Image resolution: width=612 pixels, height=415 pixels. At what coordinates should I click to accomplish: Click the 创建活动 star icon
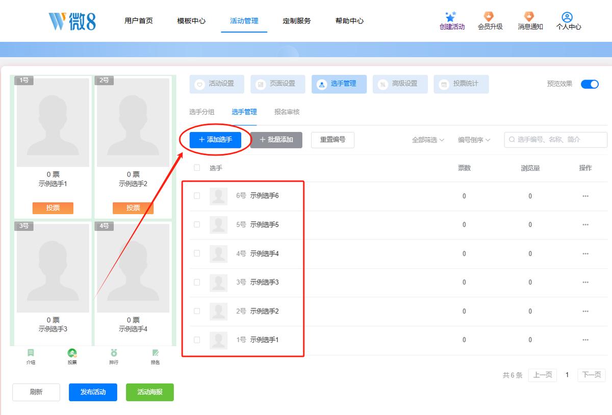coord(450,16)
